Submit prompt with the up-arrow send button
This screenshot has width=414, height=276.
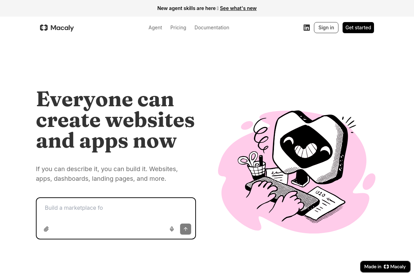click(186, 229)
